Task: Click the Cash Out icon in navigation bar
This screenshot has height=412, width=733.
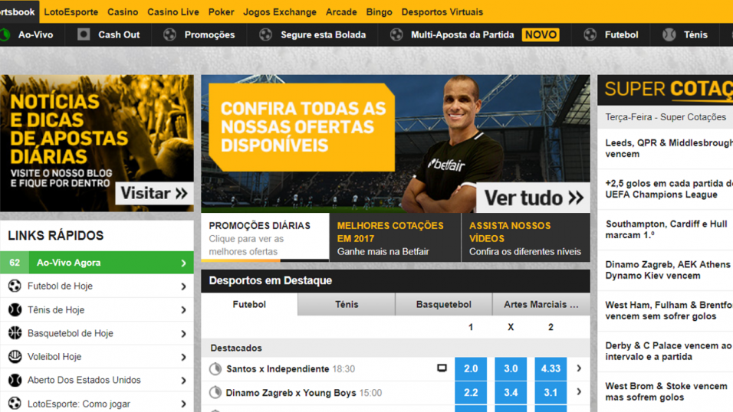Action: pyautogui.click(x=84, y=34)
